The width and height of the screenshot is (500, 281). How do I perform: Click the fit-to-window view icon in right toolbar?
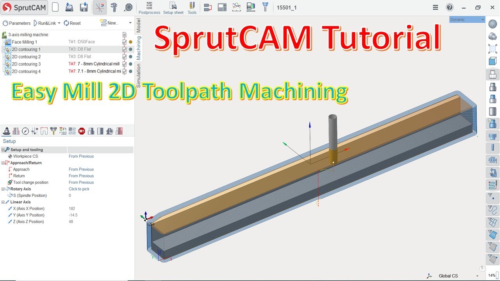pos(493,48)
